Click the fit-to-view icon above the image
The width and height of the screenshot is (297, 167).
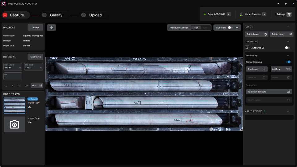click(51, 28)
